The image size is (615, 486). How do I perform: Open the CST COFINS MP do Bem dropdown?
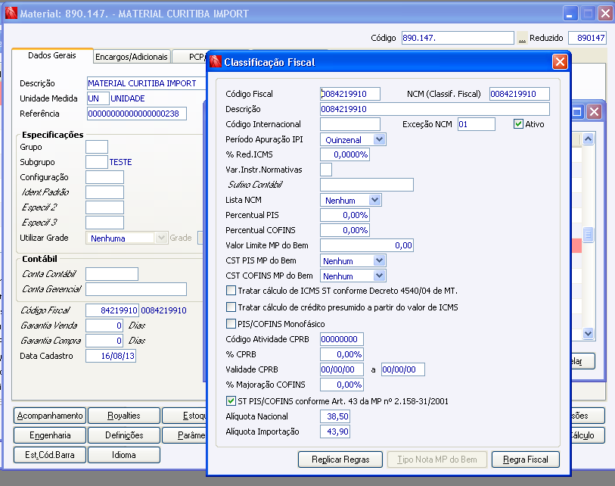(379, 276)
